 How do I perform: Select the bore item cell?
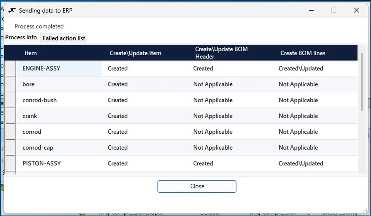(59, 84)
